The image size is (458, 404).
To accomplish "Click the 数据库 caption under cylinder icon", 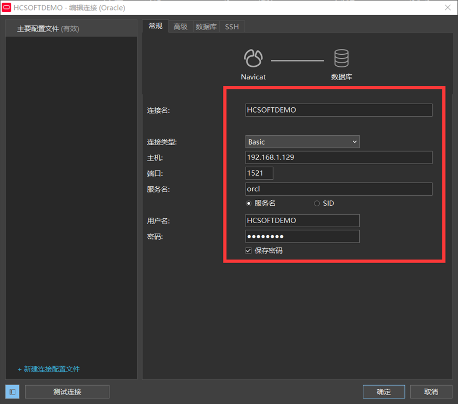I will coord(341,77).
